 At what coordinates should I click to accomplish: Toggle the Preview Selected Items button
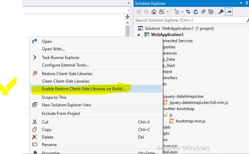tap(229, 12)
